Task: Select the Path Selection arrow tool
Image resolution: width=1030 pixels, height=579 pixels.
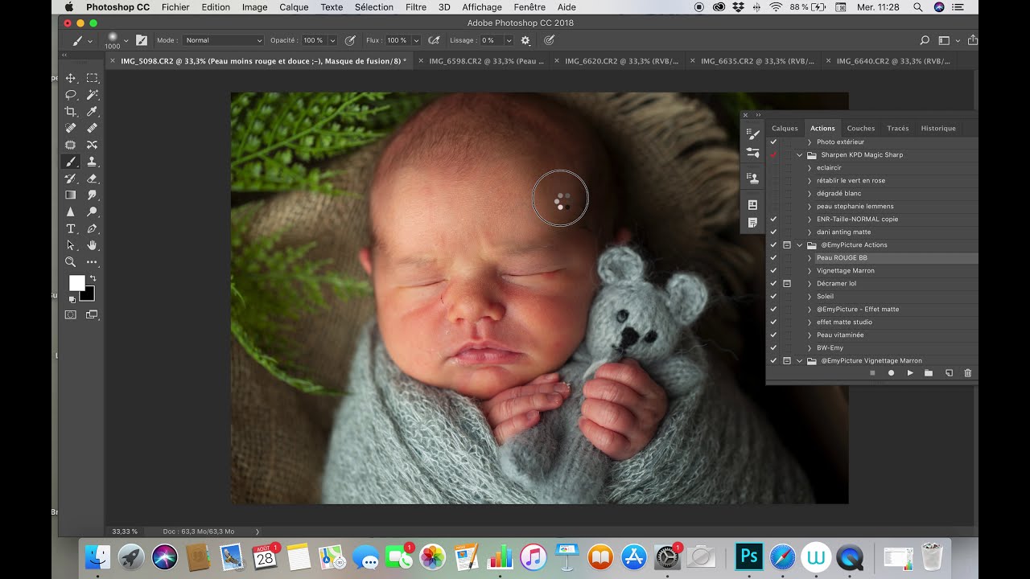Action: [71, 245]
